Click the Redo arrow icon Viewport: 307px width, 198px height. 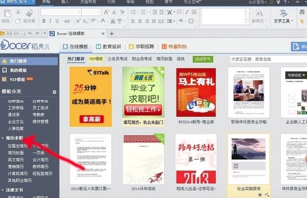pyautogui.click(x=37, y=33)
